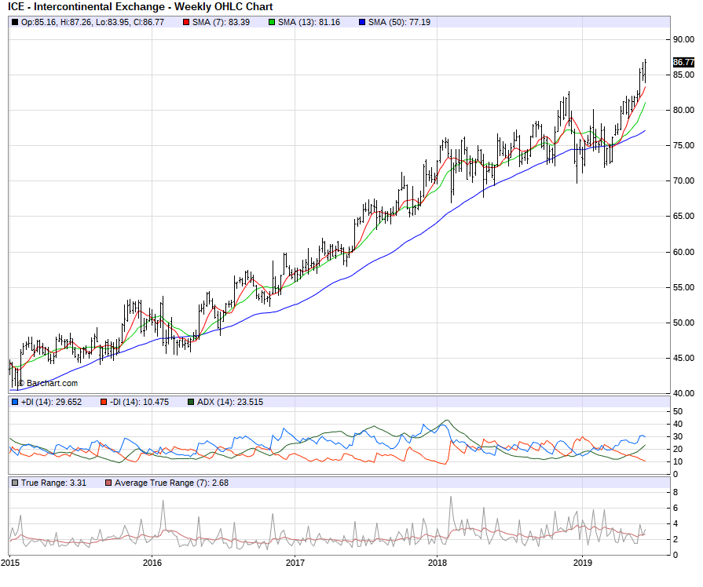The image size is (703, 587).
Task: Select the green SMA (13) legend swatch
Action: pyautogui.click(x=272, y=22)
